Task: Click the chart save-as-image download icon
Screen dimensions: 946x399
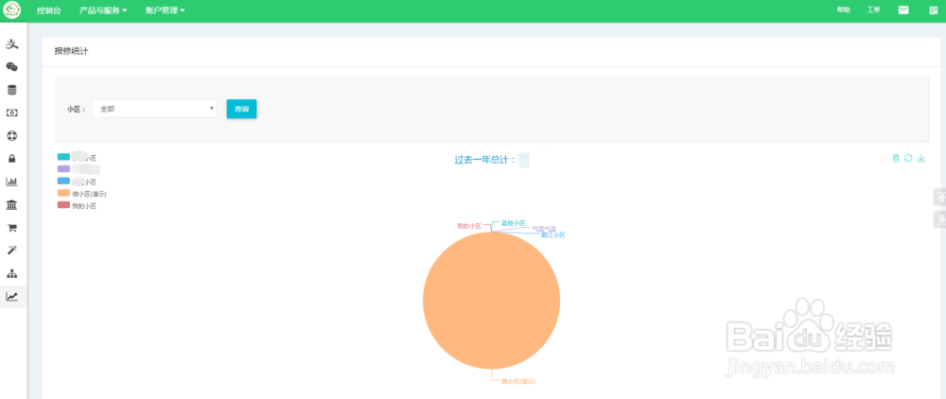Action: [920, 158]
